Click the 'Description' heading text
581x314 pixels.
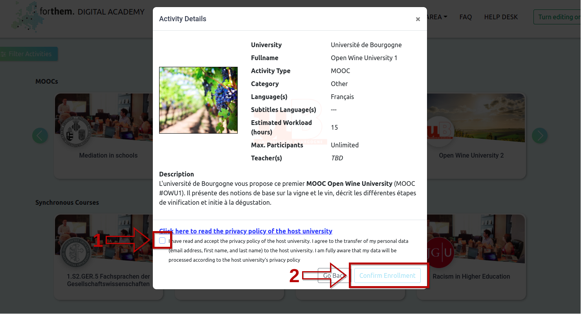tap(176, 174)
